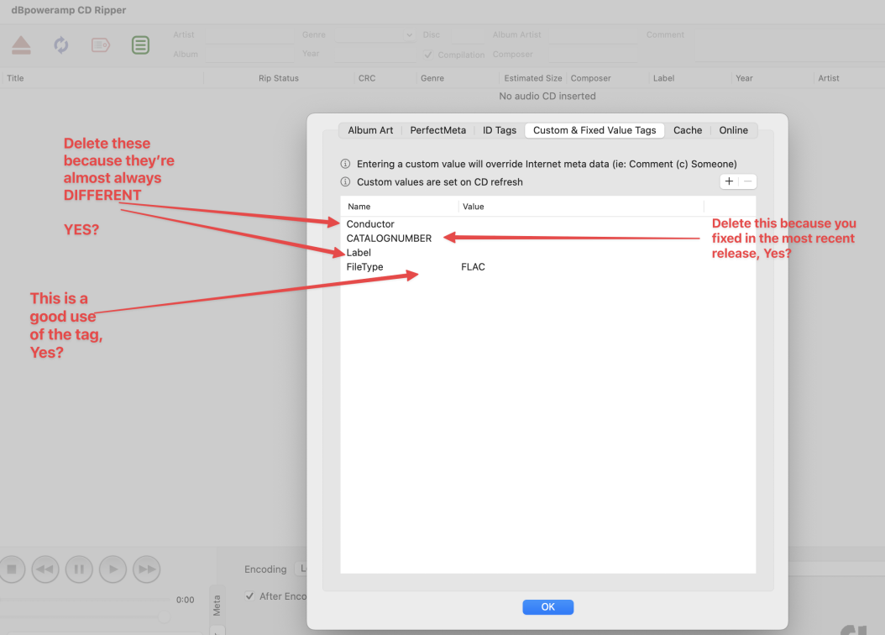Select the Label tag row
The width and height of the screenshot is (885, 635).
coord(547,252)
